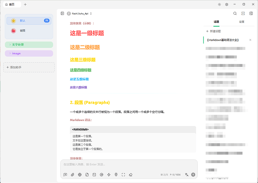This screenshot has width=258, height=183.
Task: Click code line 这是第一个段落。
Action: pos(82,136)
